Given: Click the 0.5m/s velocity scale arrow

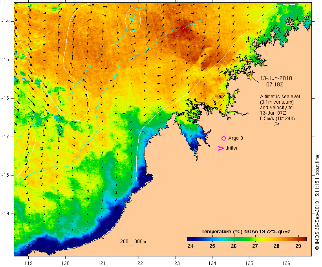Looking at the screenshot, I should click(272, 124).
